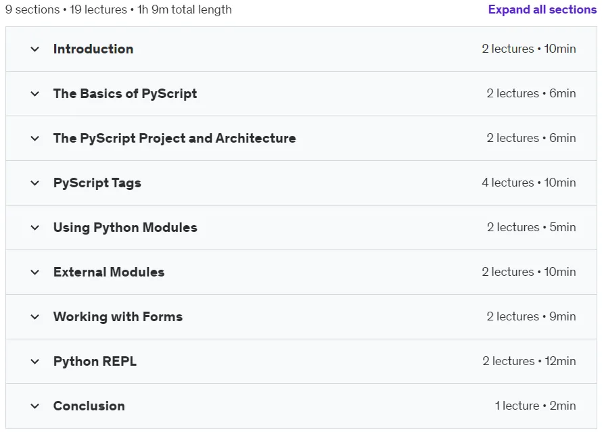
Task: Select The Basics of PyScript heading
Action: [125, 93]
